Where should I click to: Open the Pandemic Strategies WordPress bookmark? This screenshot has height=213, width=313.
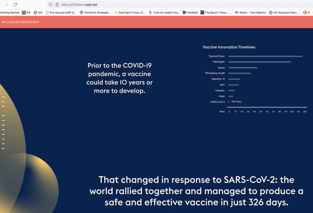click(x=95, y=13)
